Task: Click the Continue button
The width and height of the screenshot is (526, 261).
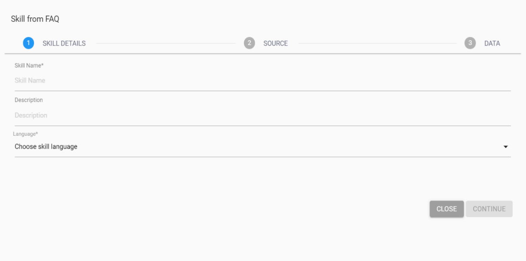Action: click(x=489, y=209)
